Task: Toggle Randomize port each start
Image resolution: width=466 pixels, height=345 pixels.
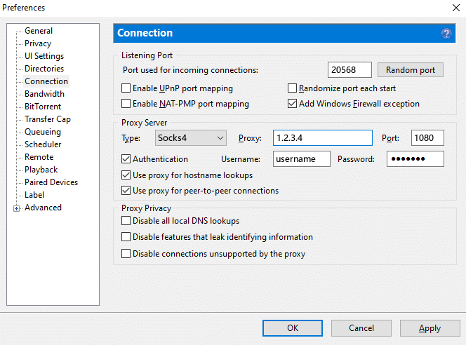Action: coord(292,88)
